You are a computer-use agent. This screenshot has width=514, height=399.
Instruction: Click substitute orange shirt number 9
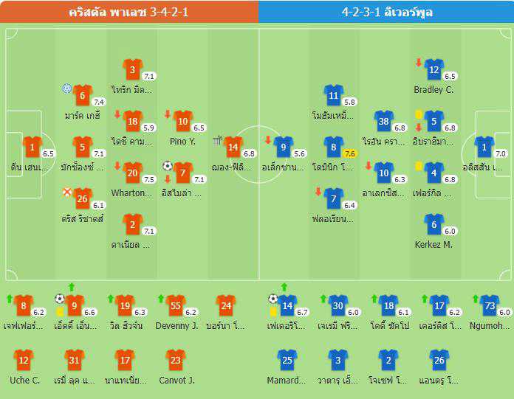75,306
